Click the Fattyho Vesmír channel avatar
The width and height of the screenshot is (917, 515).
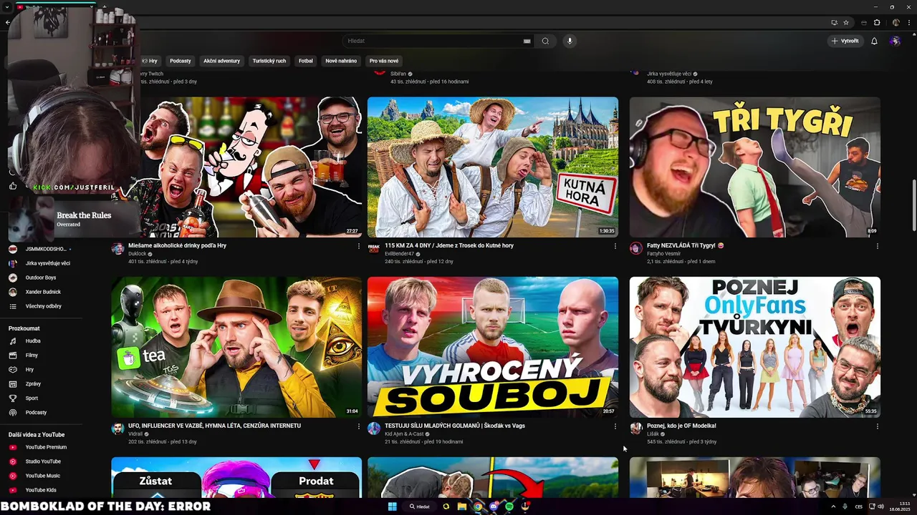635,248
